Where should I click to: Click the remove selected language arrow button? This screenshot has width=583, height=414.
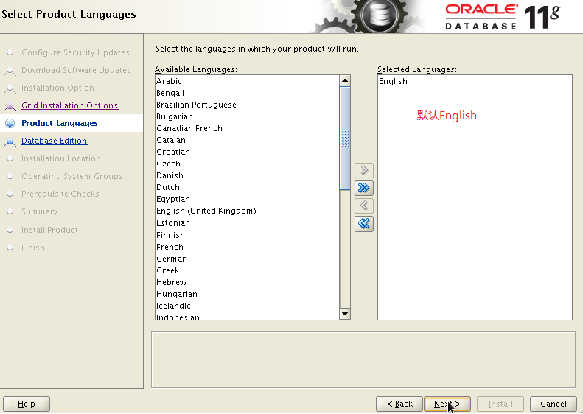pos(364,206)
